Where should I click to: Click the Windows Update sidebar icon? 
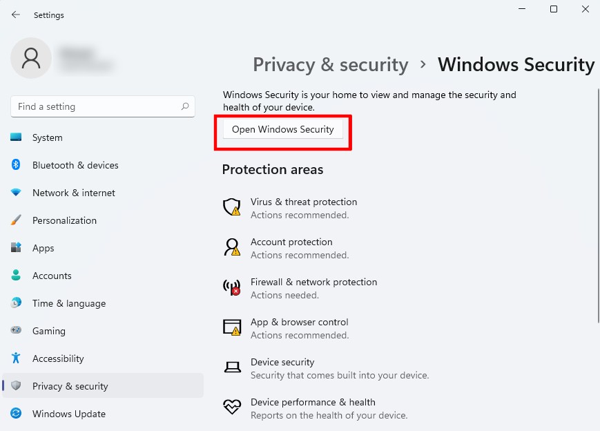click(x=16, y=414)
